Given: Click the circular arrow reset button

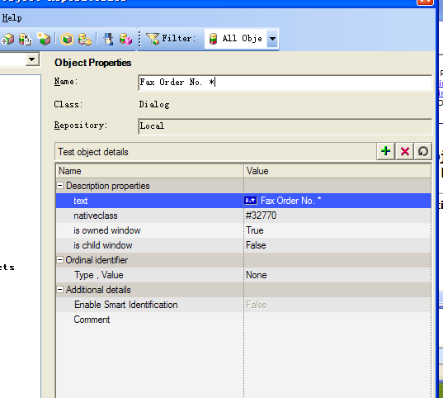Looking at the screenshot, I should [422, 151].
